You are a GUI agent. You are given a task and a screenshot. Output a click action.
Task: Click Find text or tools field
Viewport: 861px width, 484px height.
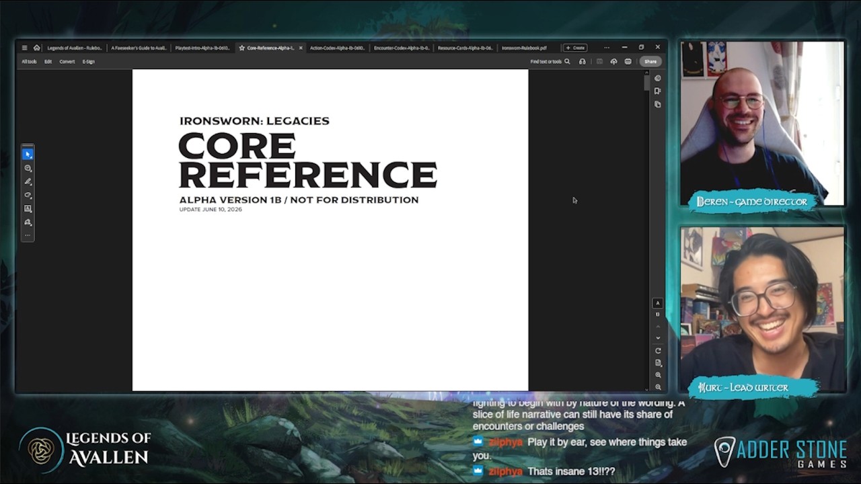[546, 61]
